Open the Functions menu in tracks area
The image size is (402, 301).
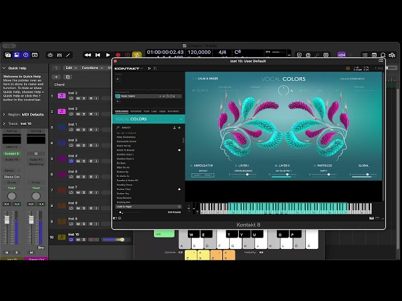[x=92, y=68]
